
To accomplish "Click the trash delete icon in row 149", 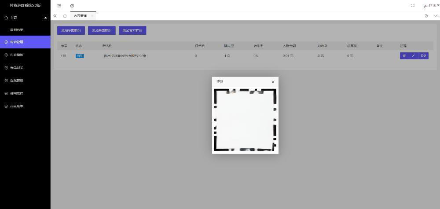I will point(404,56).
